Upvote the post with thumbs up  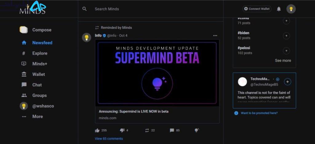pos(97,130)
